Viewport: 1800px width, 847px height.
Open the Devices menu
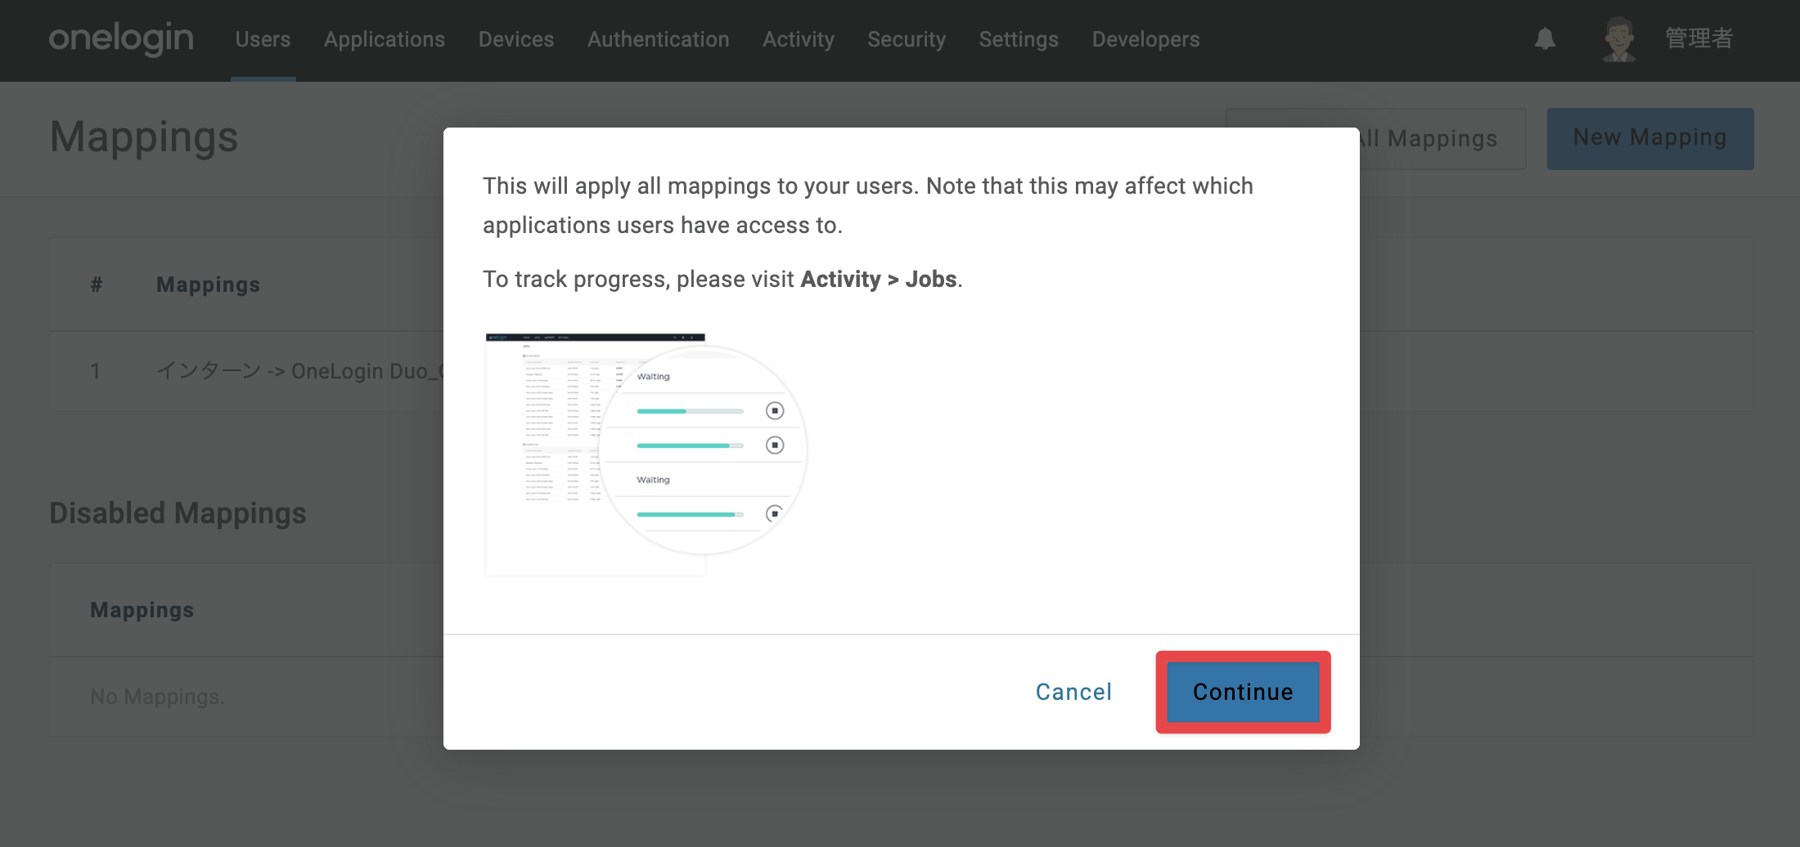pos(516,39)
